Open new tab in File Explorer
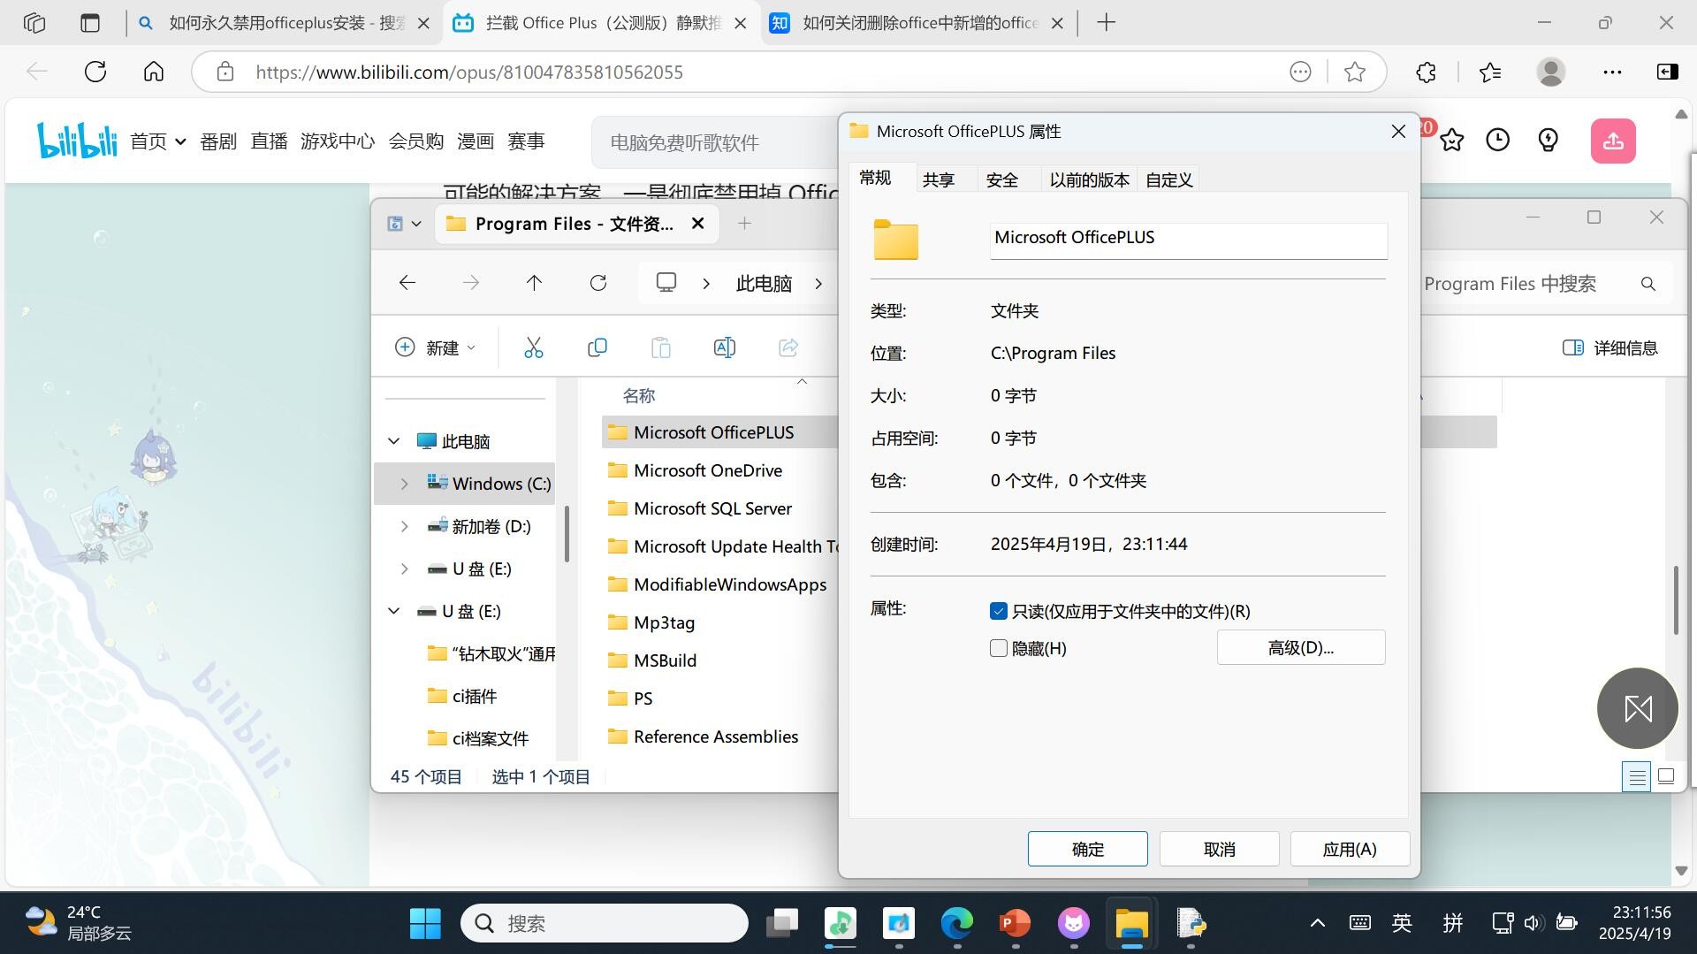This screenshot has height=954, width=1697. [744, 224]
